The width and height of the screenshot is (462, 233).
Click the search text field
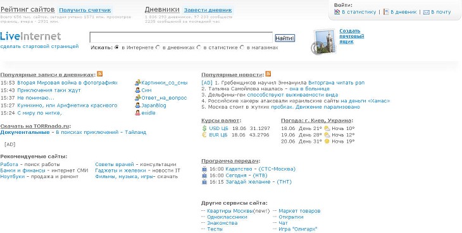pos(181,38)
